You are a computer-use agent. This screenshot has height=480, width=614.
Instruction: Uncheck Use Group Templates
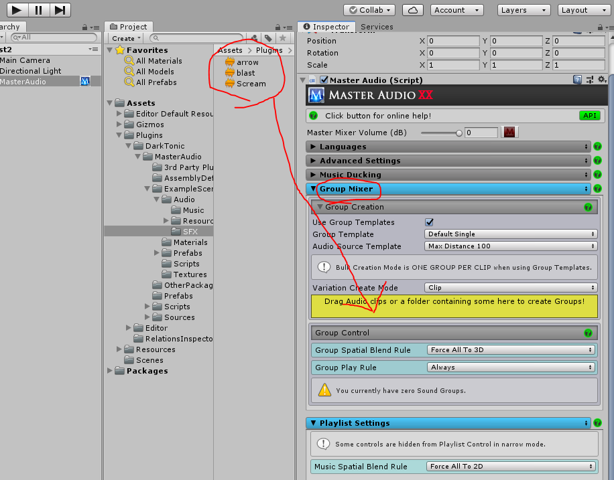tap(430, 222)
